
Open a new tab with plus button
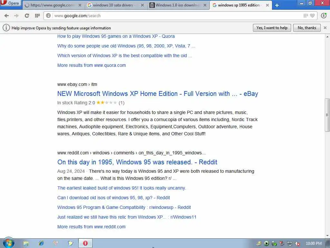click(x=277, y=5)
